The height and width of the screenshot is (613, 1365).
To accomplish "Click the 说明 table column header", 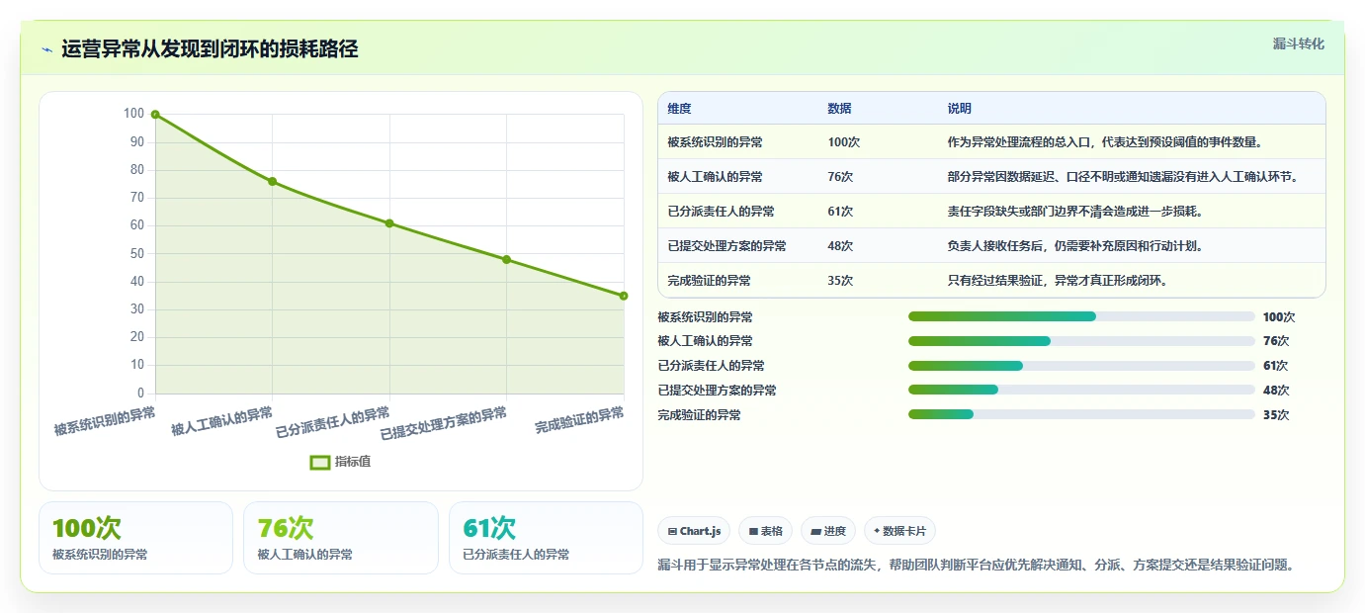I will 959,109.
